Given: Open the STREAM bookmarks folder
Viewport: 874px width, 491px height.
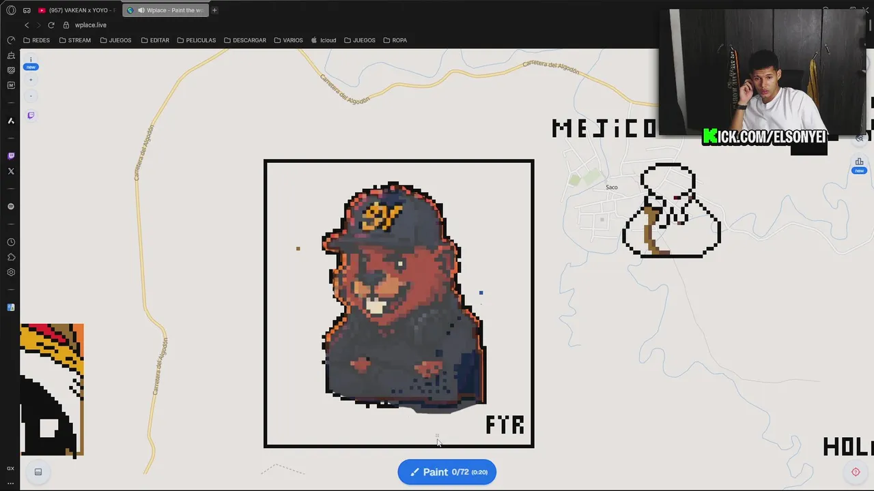Looking at the screenshot, I should click(75, 40).
